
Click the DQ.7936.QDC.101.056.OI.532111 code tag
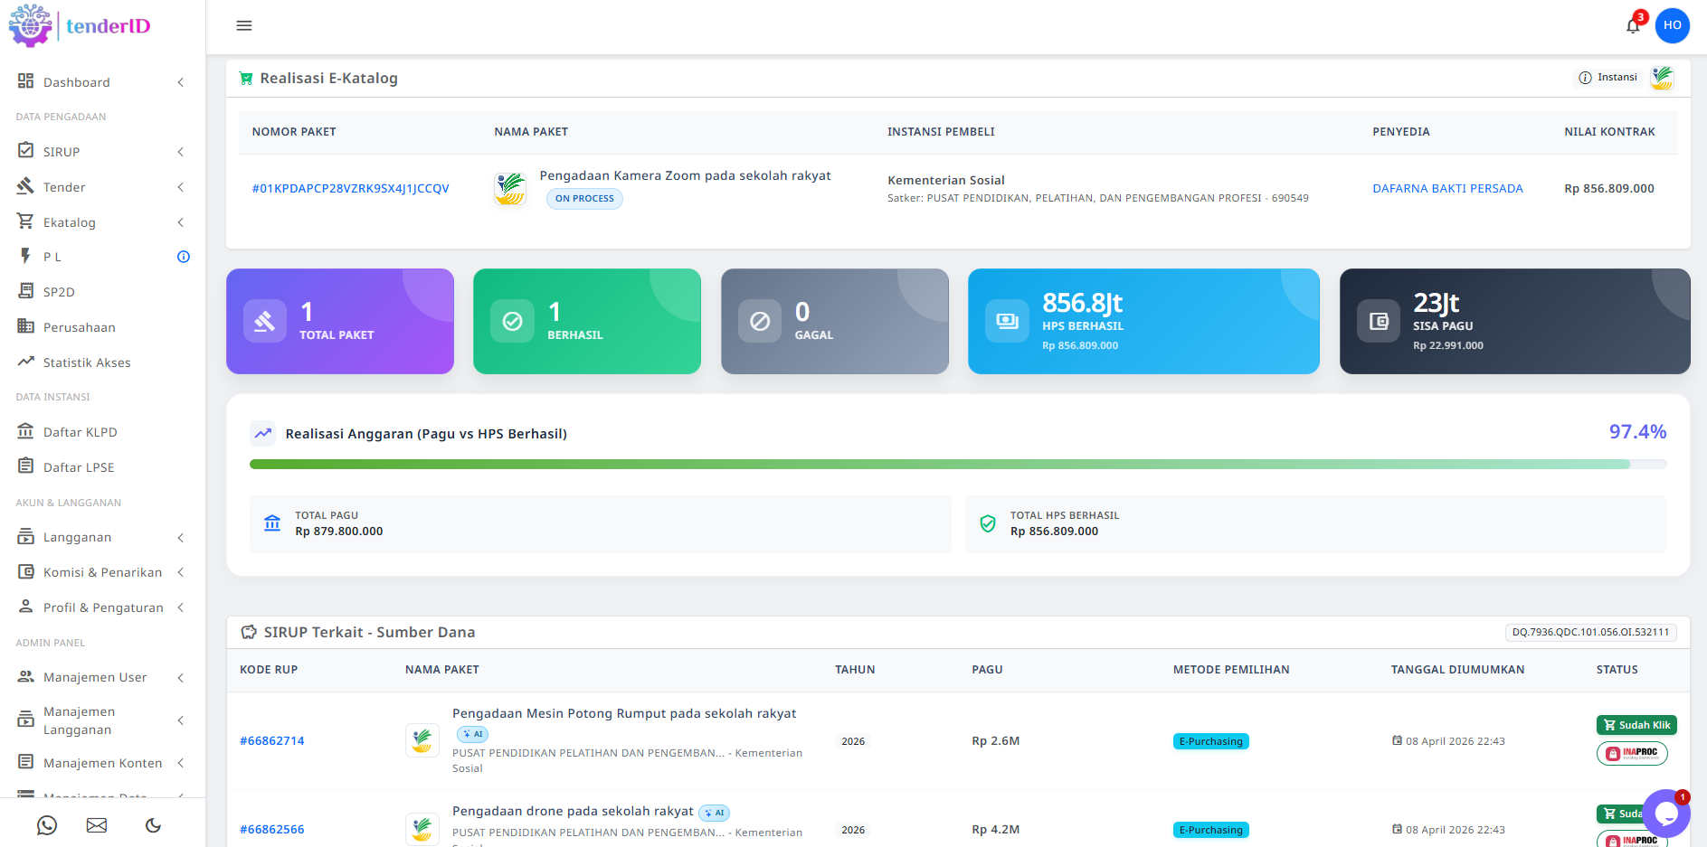1590,633
